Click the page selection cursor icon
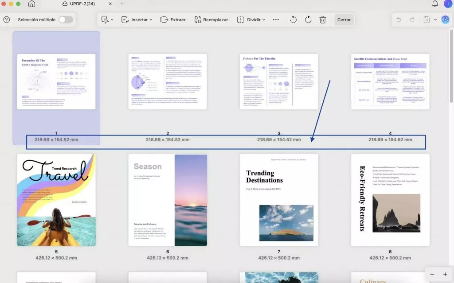The width and height of the screenshot is (454, 283). 105,19
